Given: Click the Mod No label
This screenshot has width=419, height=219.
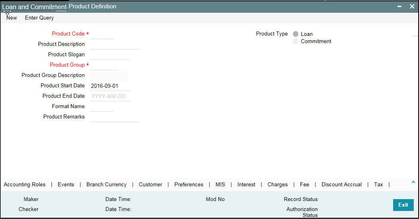Looking at the screenshot, I should click(215, 199).
